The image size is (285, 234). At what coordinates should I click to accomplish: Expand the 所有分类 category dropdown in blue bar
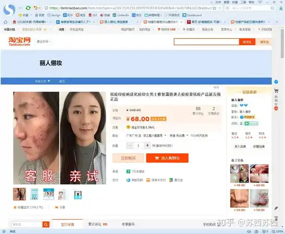tap(42, 81)
